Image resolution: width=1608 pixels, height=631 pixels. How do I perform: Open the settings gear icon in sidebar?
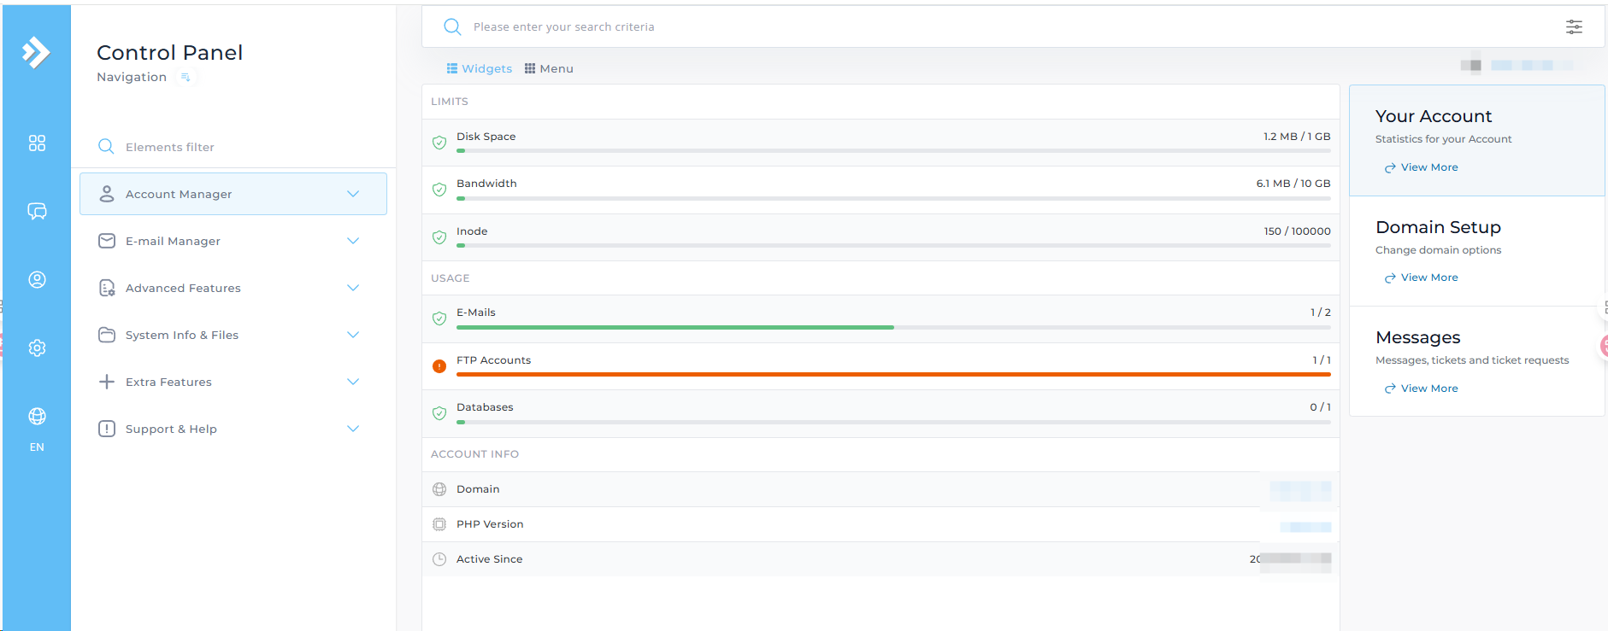37,348
